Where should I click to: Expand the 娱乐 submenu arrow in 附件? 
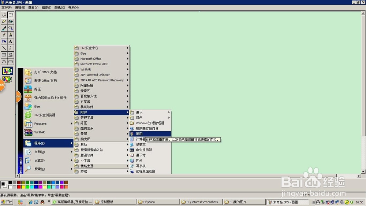(x=169, y=118)
